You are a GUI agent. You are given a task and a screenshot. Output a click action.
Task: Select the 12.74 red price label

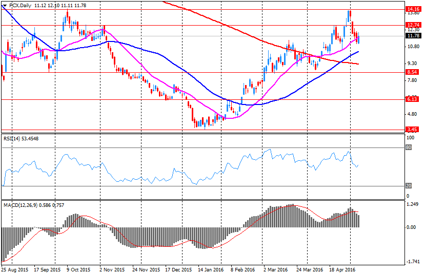(413, 25)
